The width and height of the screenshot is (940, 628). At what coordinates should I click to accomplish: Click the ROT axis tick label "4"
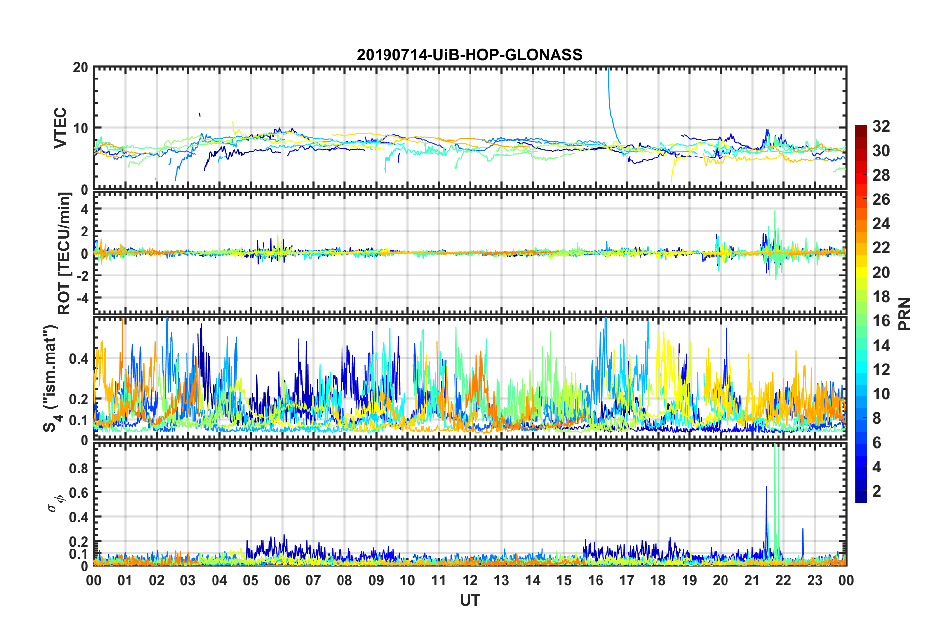[x=85, y=209]
